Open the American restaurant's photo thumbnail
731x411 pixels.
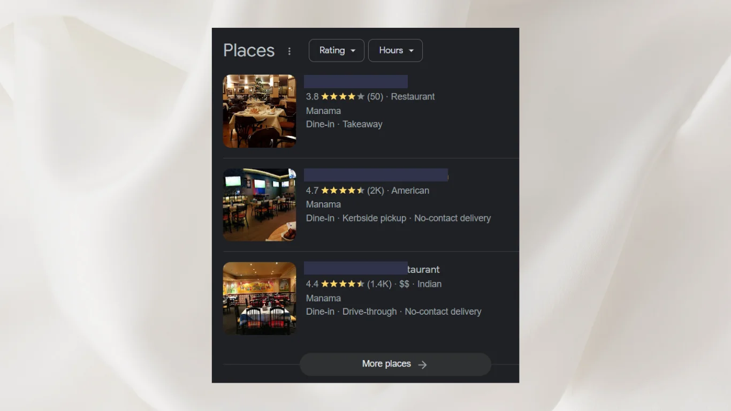tap(260, 204)
